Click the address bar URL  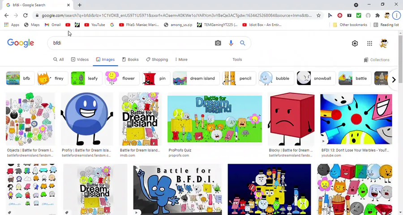click(x=176, y=15)
